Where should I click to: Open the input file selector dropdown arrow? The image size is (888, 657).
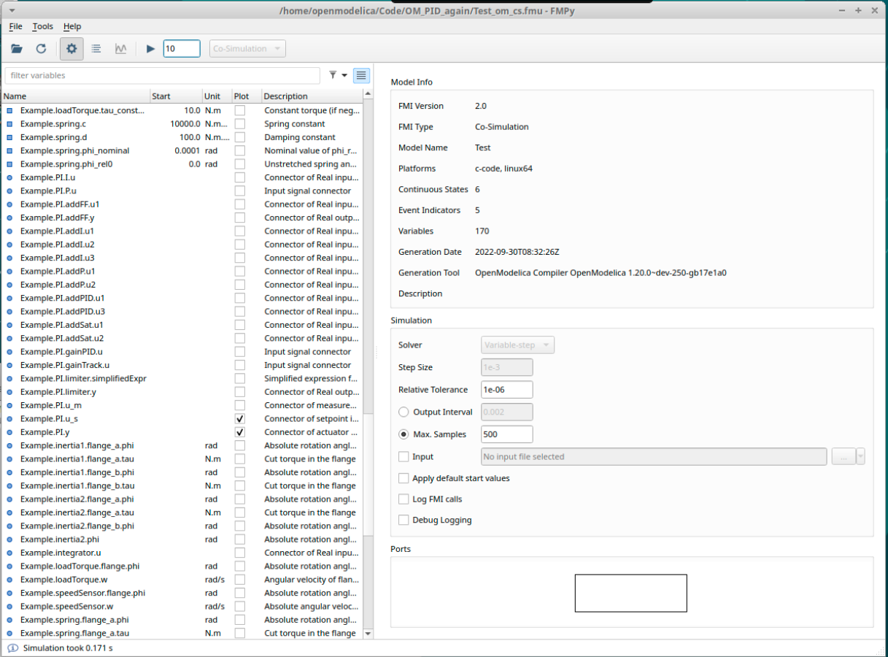[861, 456]
